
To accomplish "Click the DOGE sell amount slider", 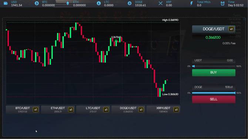I will click(214, 93).
